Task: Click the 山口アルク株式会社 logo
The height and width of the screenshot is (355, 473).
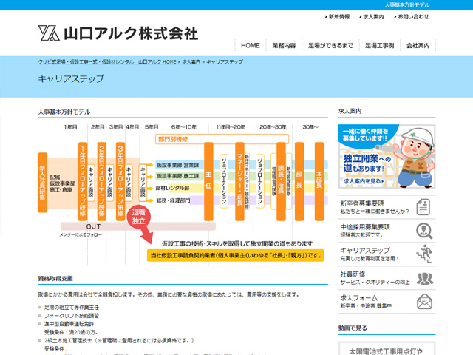Action: [x=118, y=33]
